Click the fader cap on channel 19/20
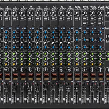The height and width of the screenshot is (109, 109). click(92, 89)
